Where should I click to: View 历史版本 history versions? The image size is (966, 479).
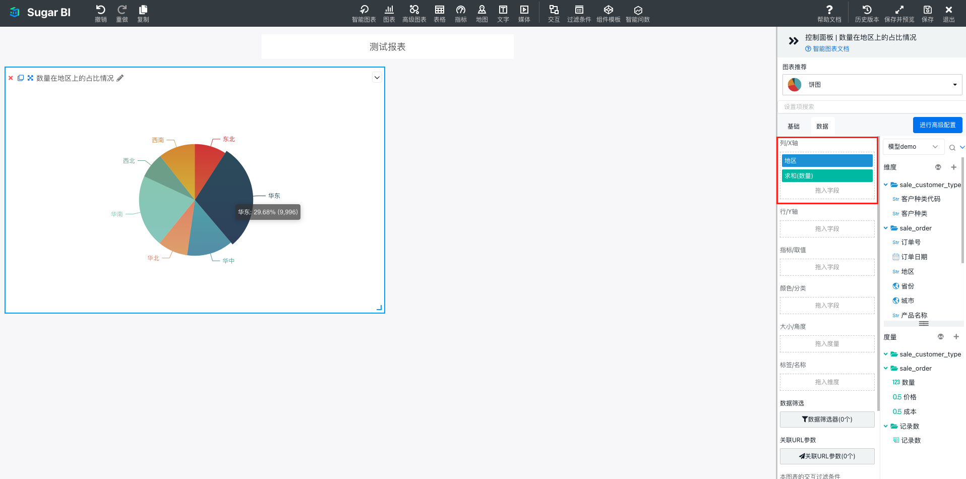click(867, 13)
